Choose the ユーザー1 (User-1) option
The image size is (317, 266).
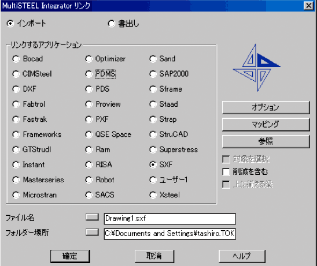[x=153, y=180]
